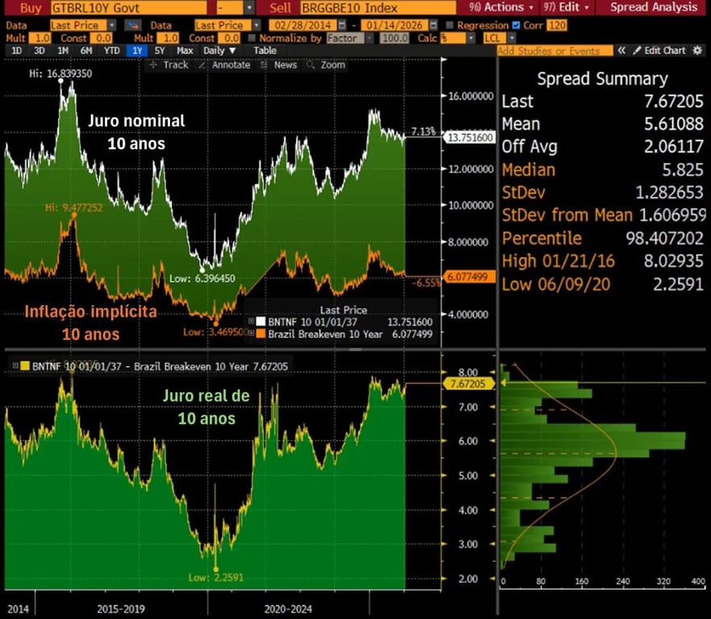Toggle the Normalize by checkbox
This screenshot has height=619, width=711.
tap(253, 38)
